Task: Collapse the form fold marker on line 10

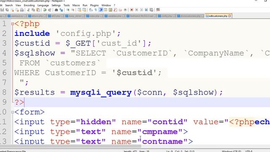Action: 12,112
